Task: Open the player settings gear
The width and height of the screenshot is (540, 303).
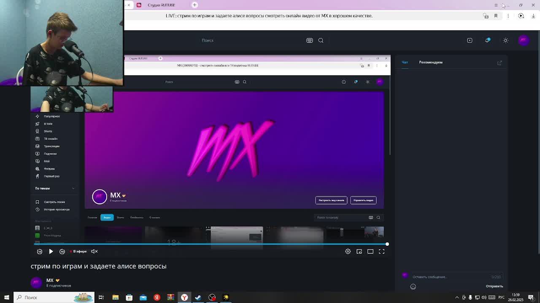Action: click(348, 251)
